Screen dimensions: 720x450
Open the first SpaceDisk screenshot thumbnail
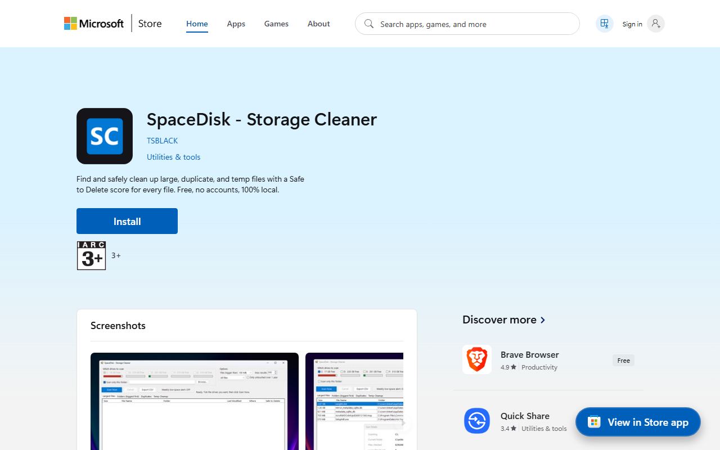(195, 401)
